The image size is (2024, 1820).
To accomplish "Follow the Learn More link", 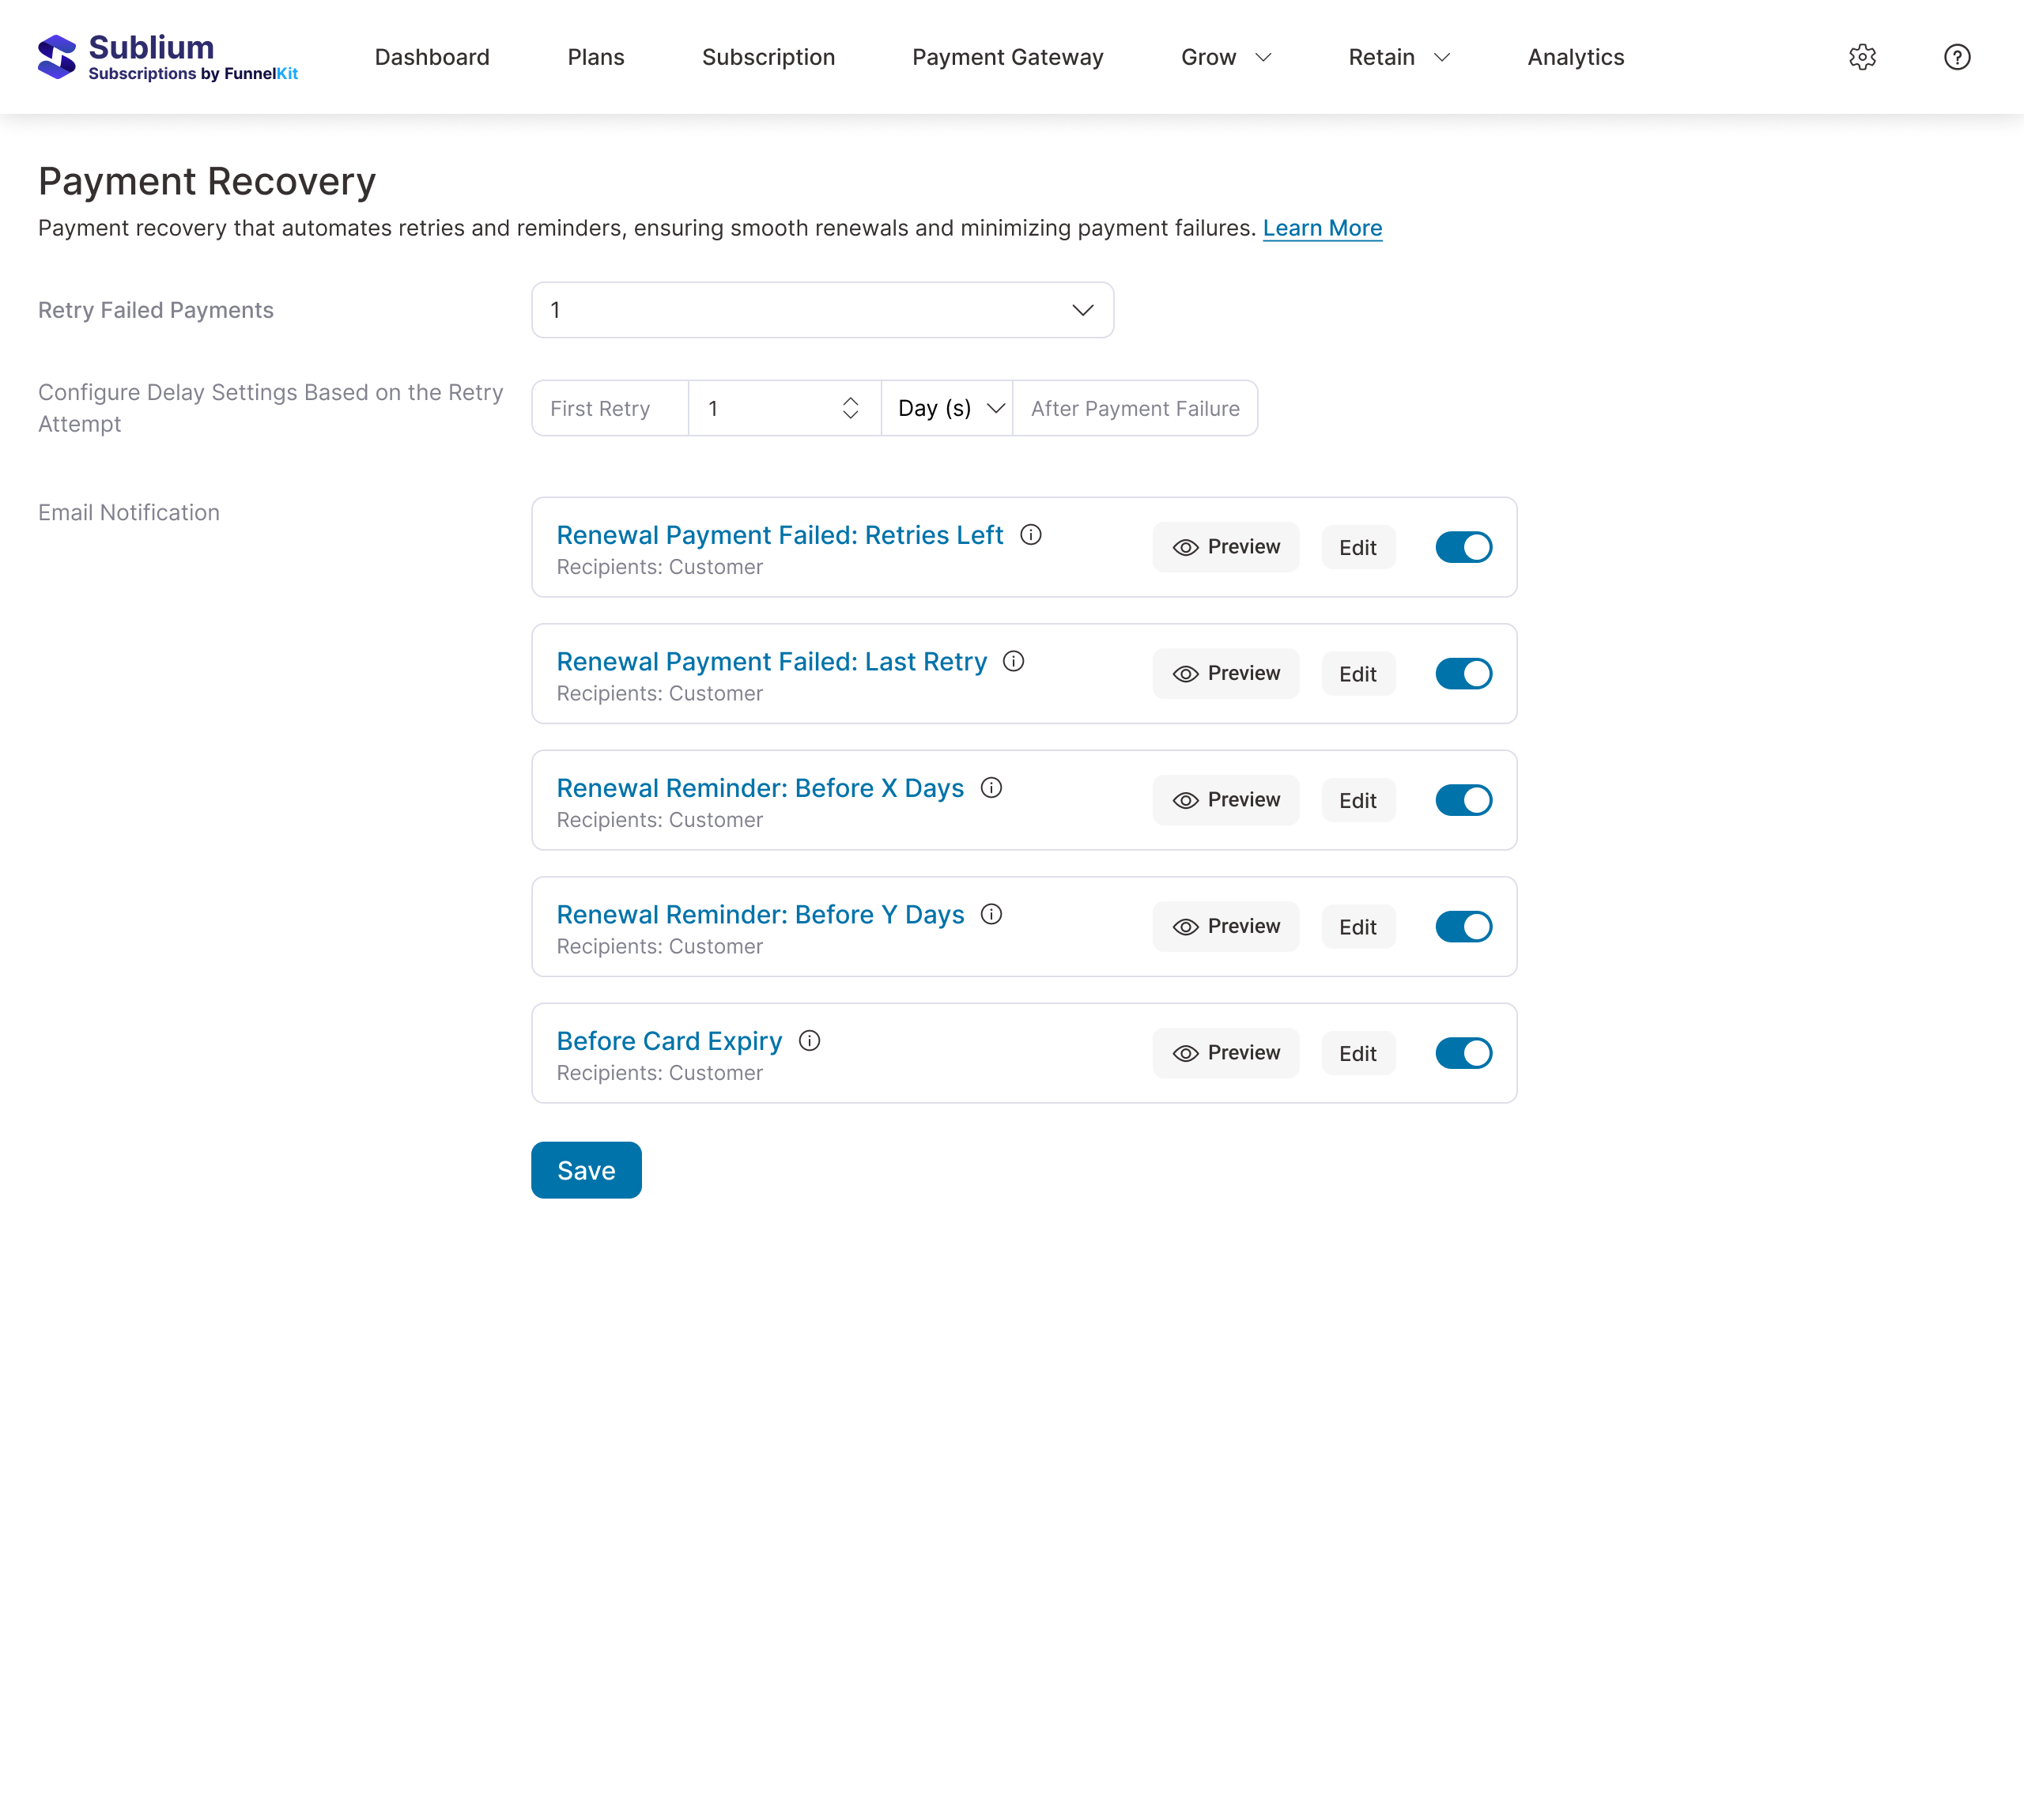I will pyautogui.click(x=1321, y=228).
